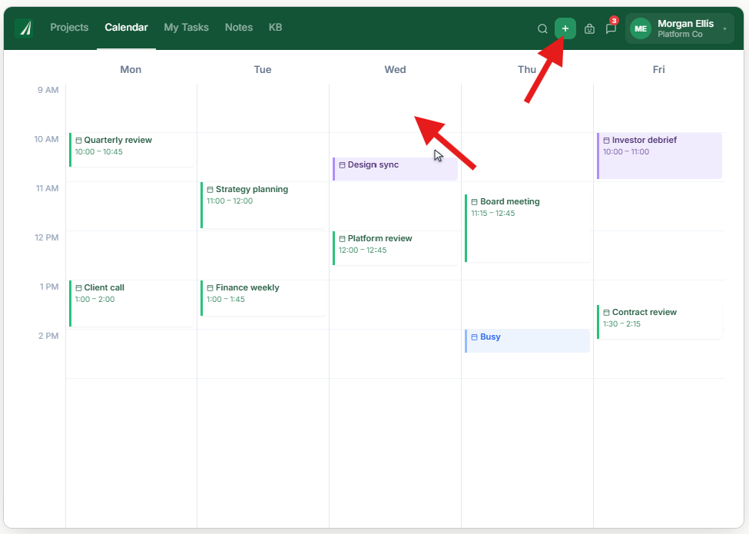The width and height of the screenshot is (749, 534).
Task: Click the ME user avatar
Action: pos(641,28)
